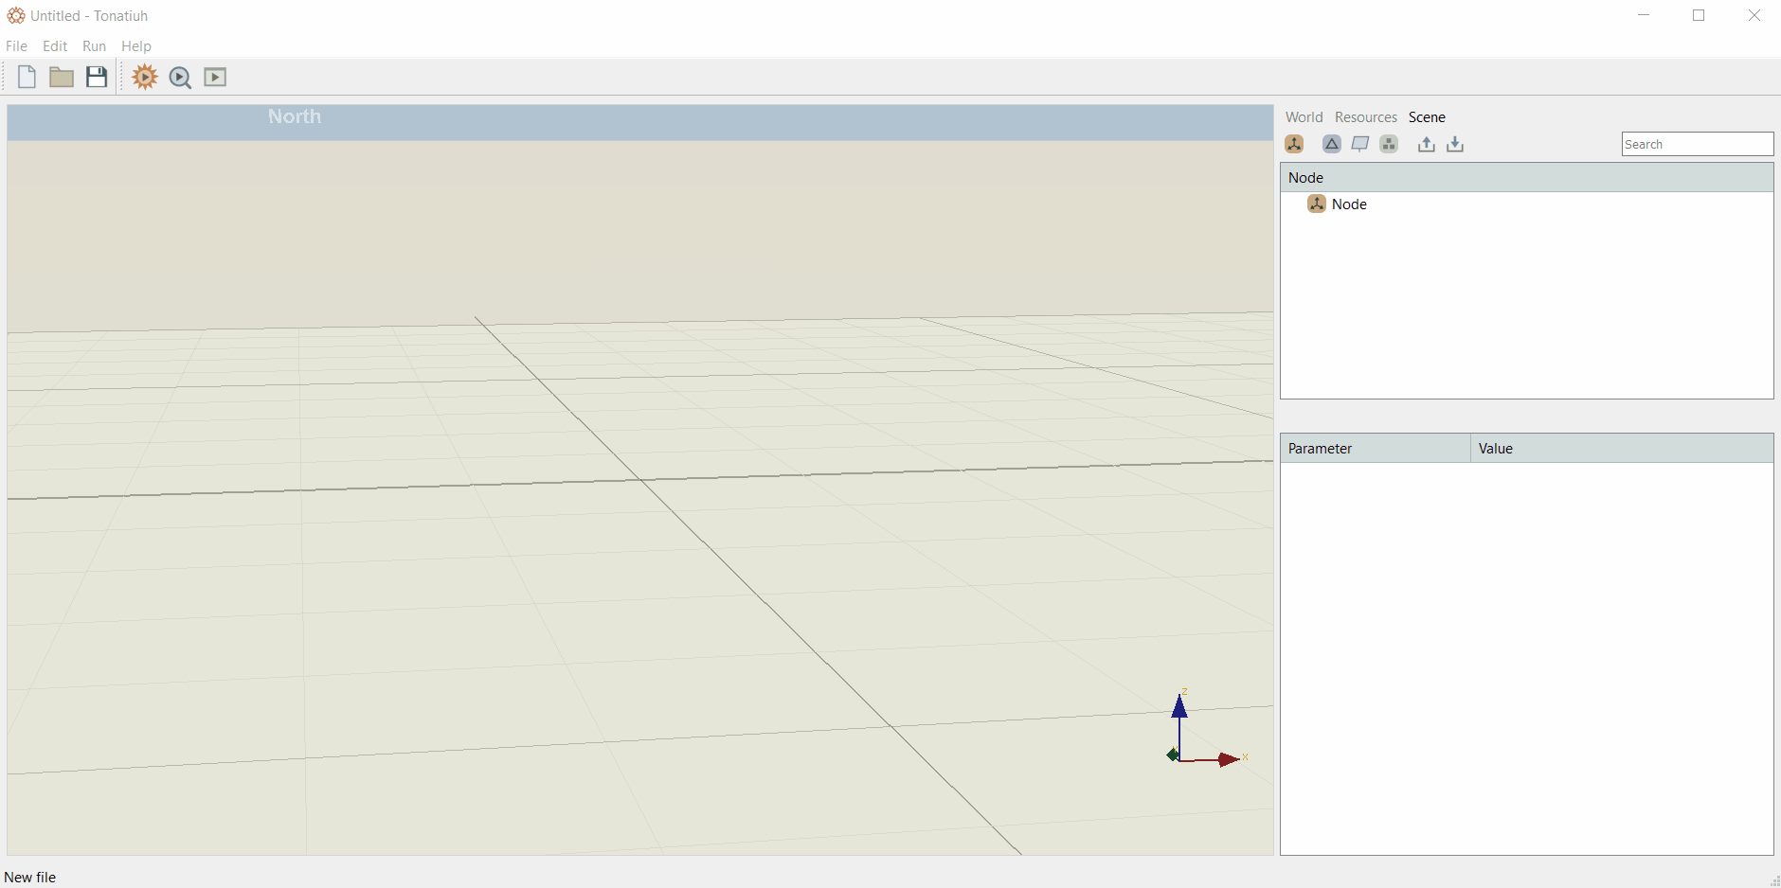Image resolution: width=1781 pixels, height=888 pixels.
Task: Click the magnifier-with-play toolbar icon
Action: 180,78
